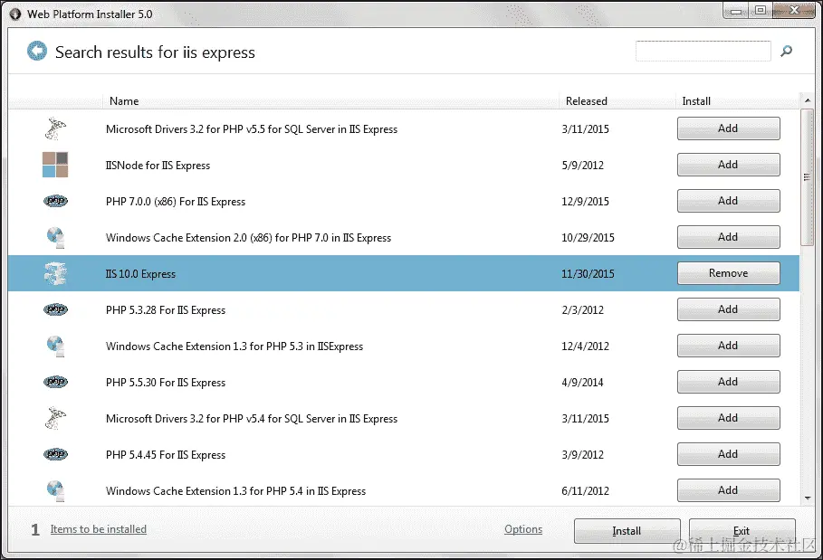Click the Exit button
This screenshot has height=560, width=823.
(x=742, y=531)
